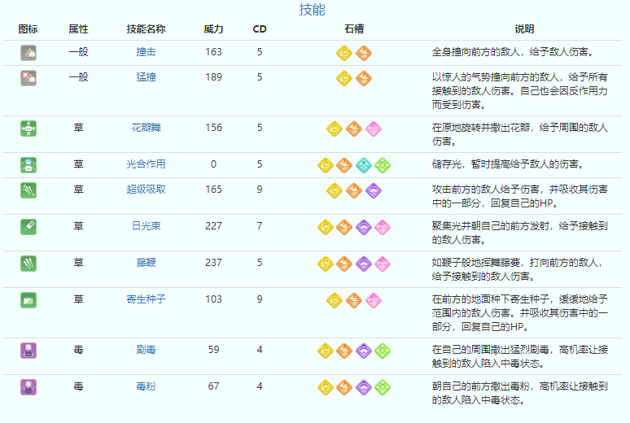630x423 pixels.
Task: Click orange stone slot in 毒粉 row
Action: [x=344, y=387]
